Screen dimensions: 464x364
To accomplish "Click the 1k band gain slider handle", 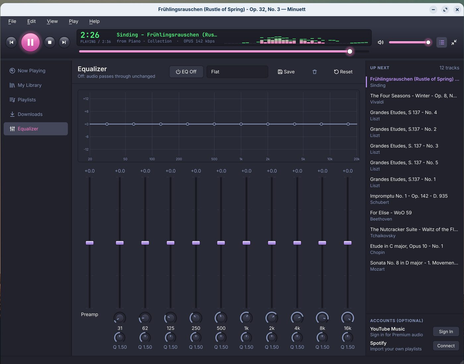I will (246, 243).
